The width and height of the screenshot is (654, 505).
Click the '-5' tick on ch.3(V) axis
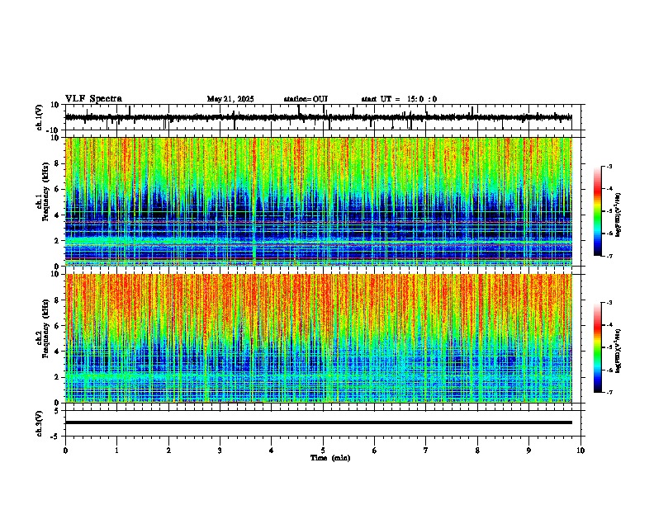(55, 437)
